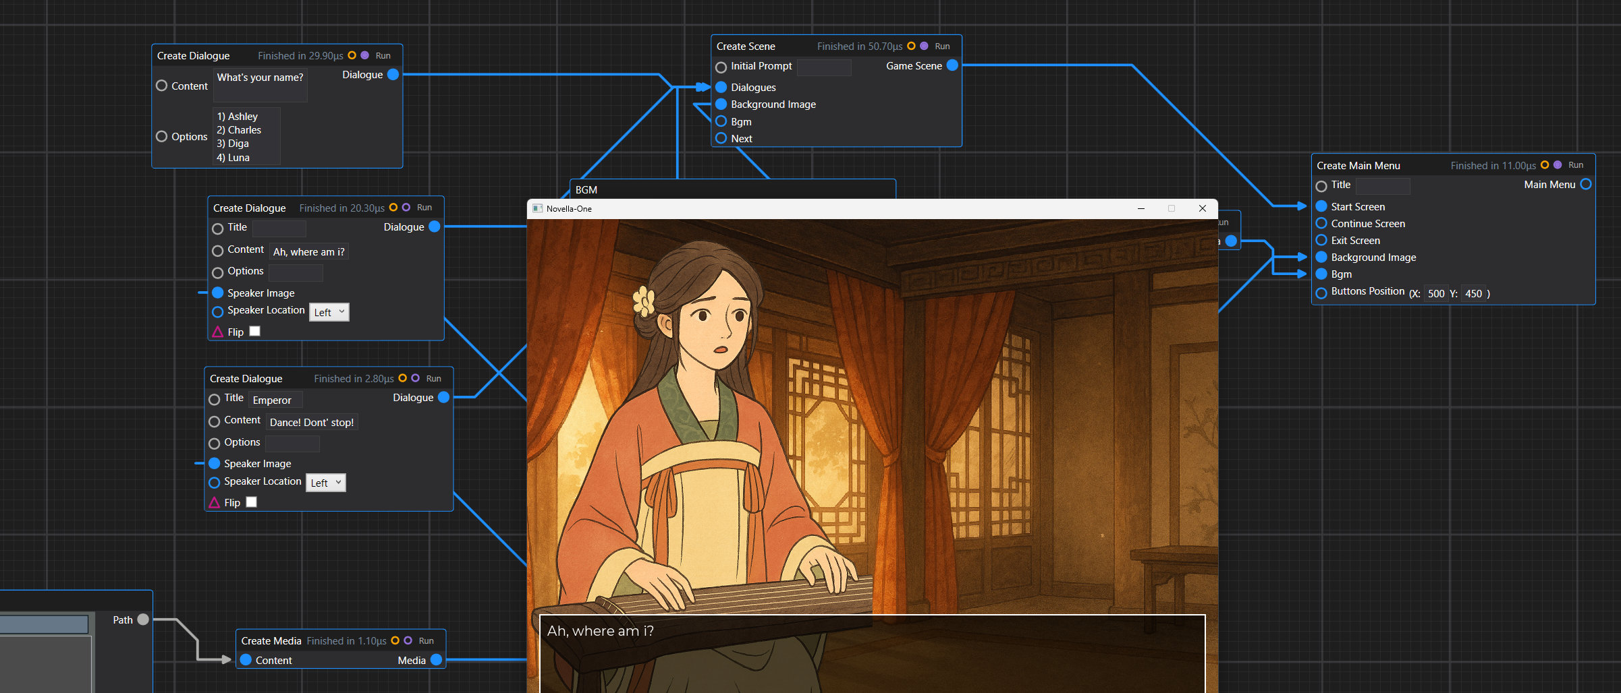
Task: Run the 'Ah, where am i?' dialogue node
Action: pos(424,208)
